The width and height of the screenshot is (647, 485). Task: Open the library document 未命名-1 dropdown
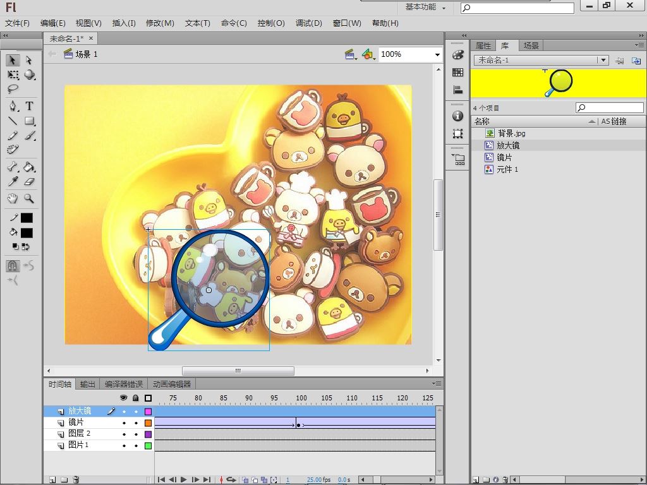(603, 60)
